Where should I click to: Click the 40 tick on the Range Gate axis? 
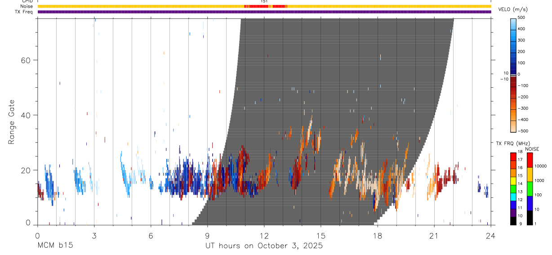pos(25,115)
